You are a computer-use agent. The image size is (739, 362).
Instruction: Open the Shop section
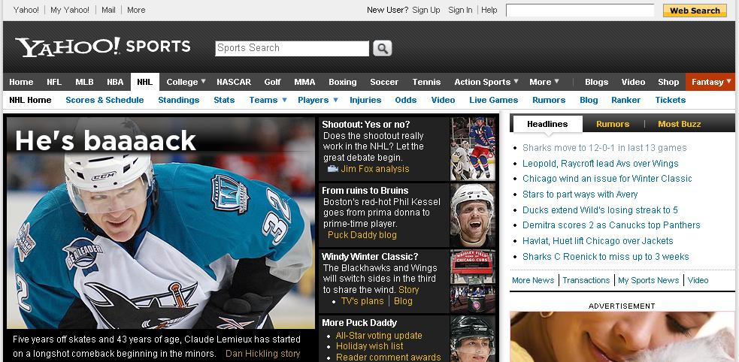tap(668, 82)
